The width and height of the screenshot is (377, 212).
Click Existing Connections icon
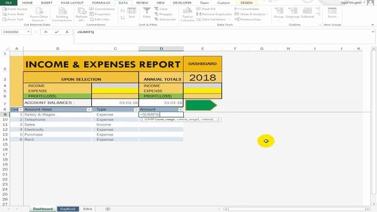point(62,14)
